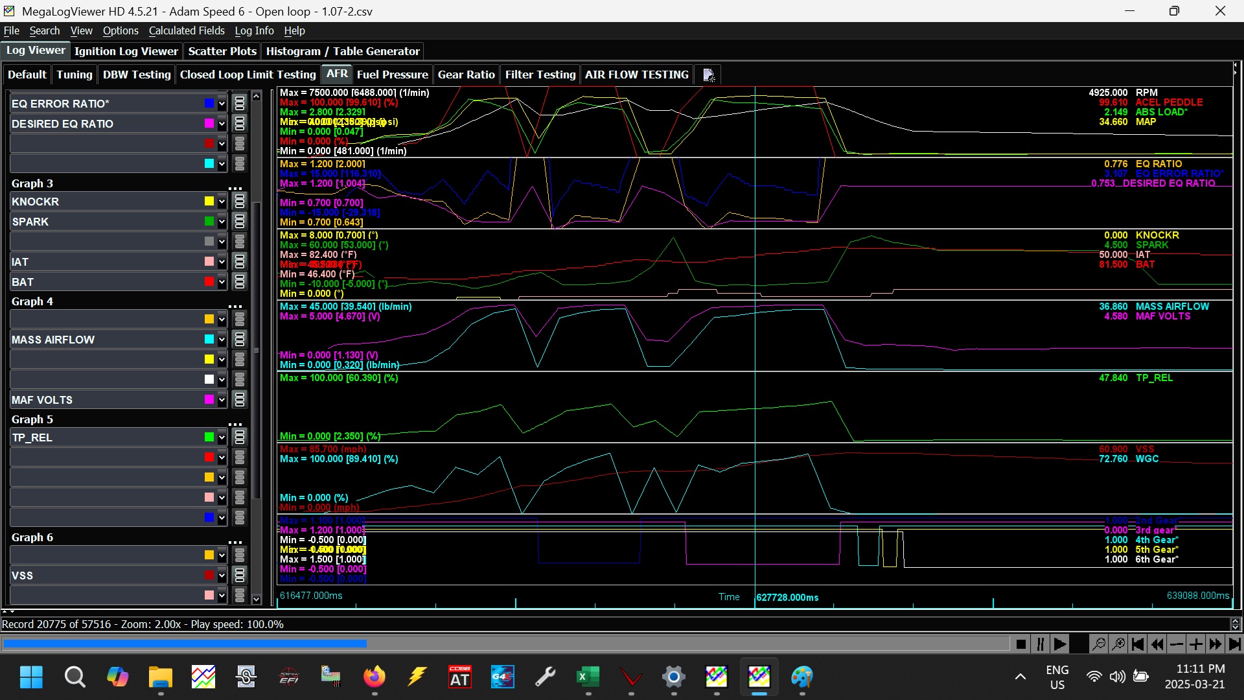1244x700 pixels.
Task: Jump to start of log
Action: [1138, 644]
